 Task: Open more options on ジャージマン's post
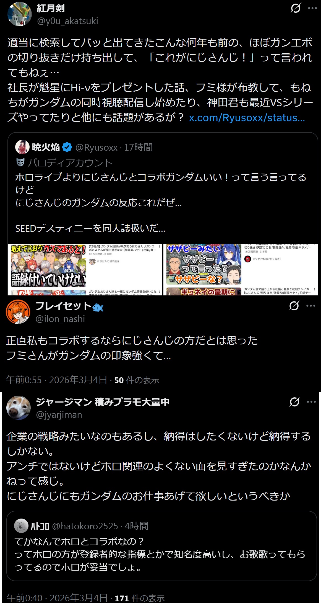pos(311,402)
